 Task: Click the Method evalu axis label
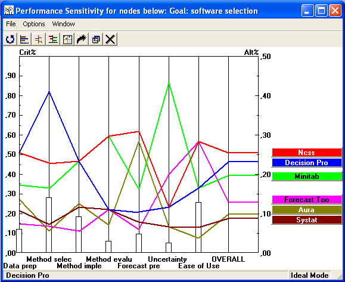pos(109,259)
